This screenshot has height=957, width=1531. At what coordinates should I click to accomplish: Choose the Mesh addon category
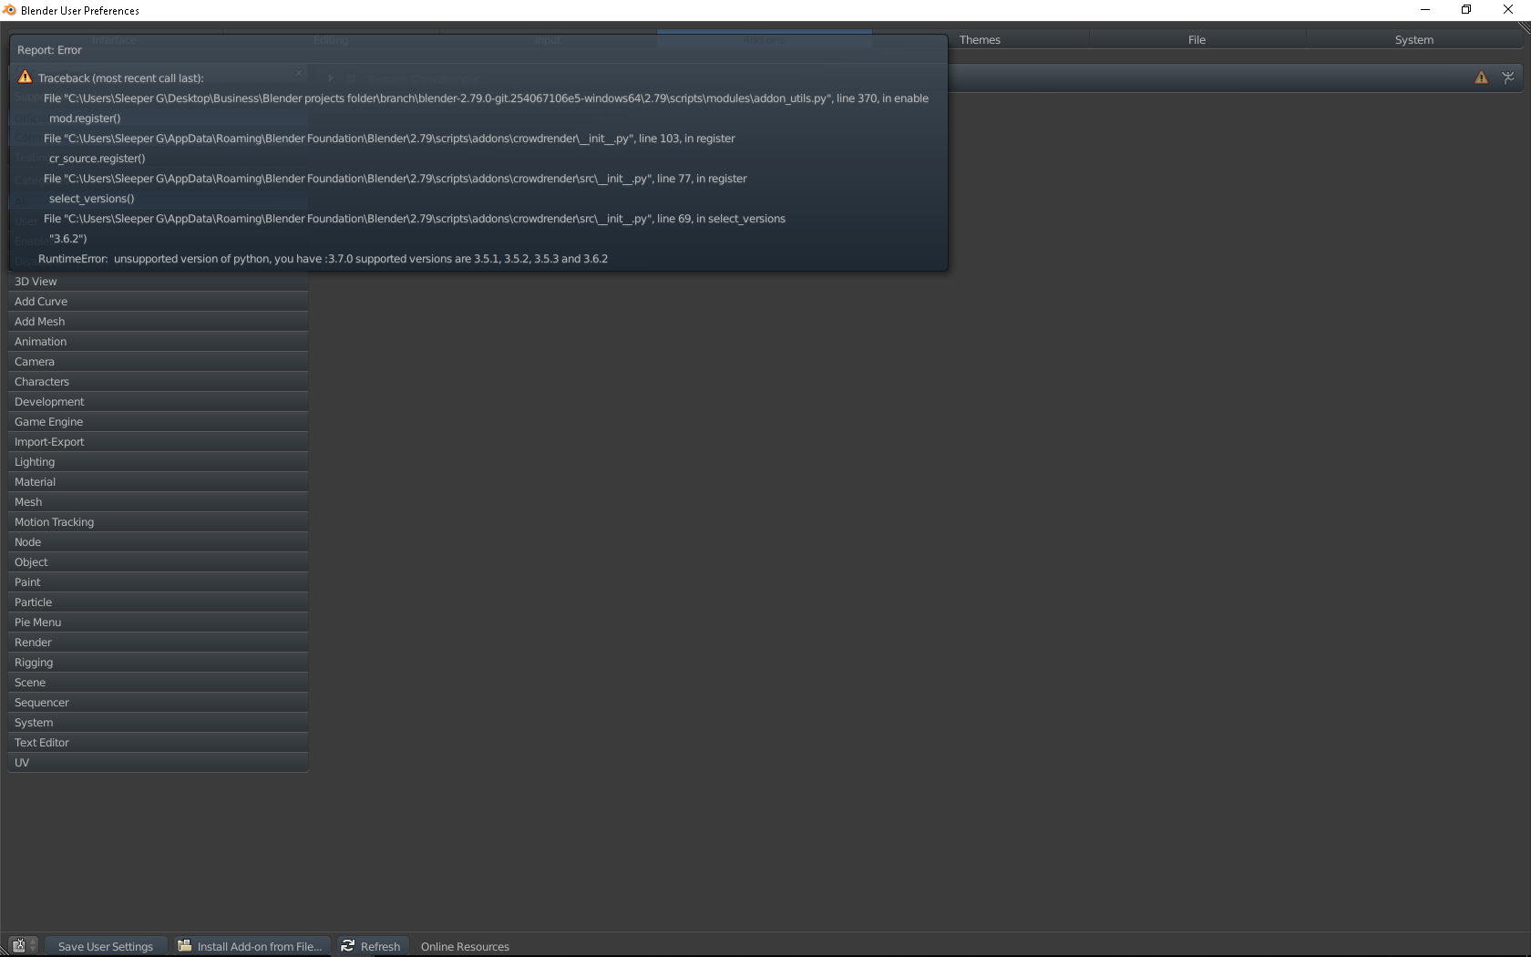click(159, 502)
